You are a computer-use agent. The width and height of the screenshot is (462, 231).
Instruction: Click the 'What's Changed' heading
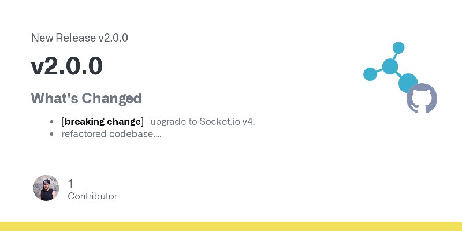click(x=86, y=98)
